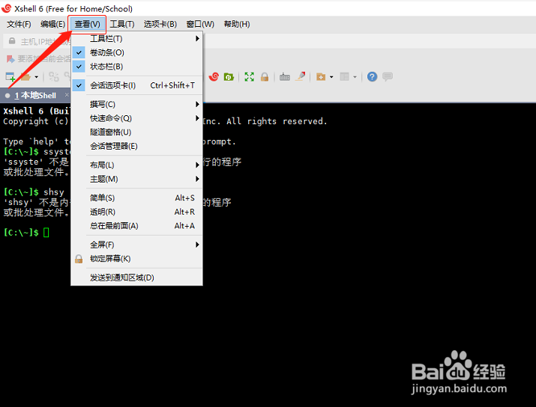The height and width of the screenshot is (407, 536).
Task: Click the grey layout panes toolbar icon
Action: (344, 77)
